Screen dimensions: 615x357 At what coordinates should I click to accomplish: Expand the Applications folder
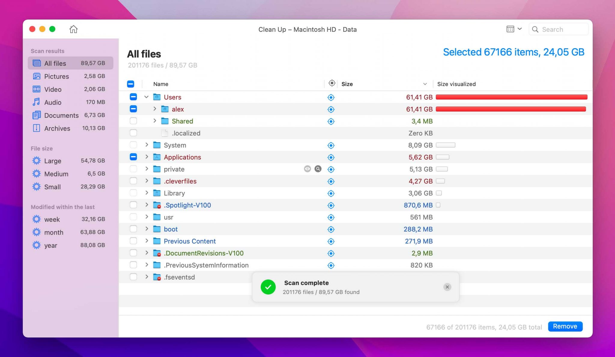click(x=147, y=157)
